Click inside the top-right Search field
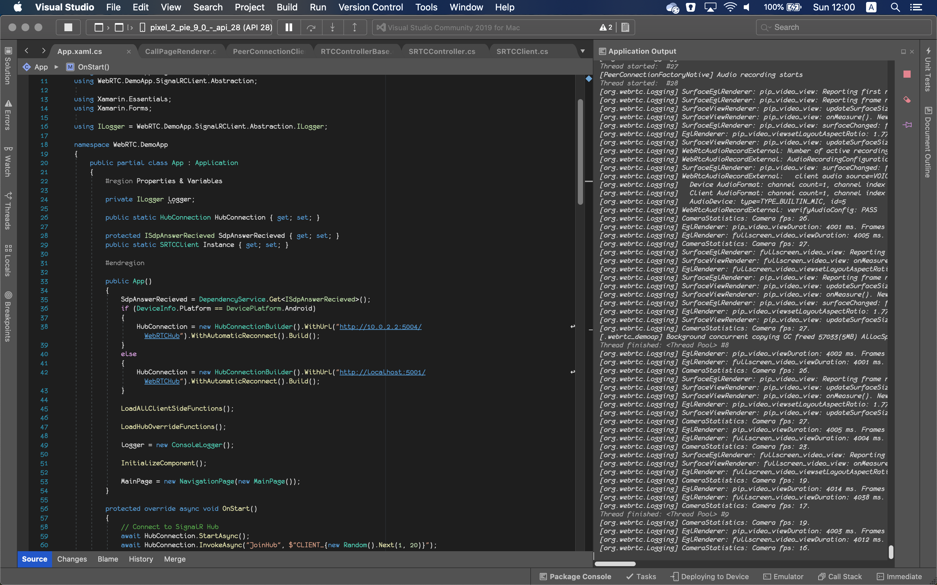937x585 pixels. point(844,27)
